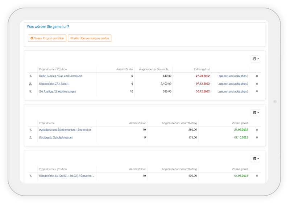The width and height of the screenshot is (290, 217).
Task: Open row menu icon for Aufladung des Schülerkontos
Action: pos(257,129)
